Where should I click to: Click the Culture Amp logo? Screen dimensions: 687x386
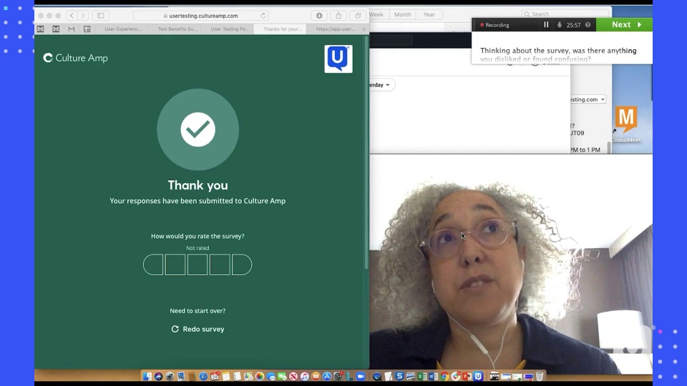(x=75, y=58)
